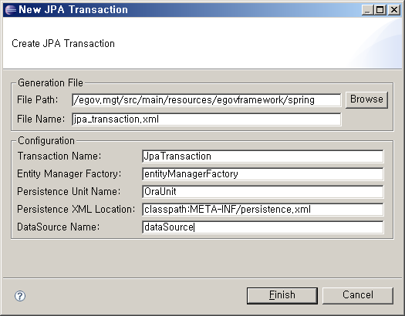
Task: Click the Eclipse icon in title bar
Action: point(10,9)
